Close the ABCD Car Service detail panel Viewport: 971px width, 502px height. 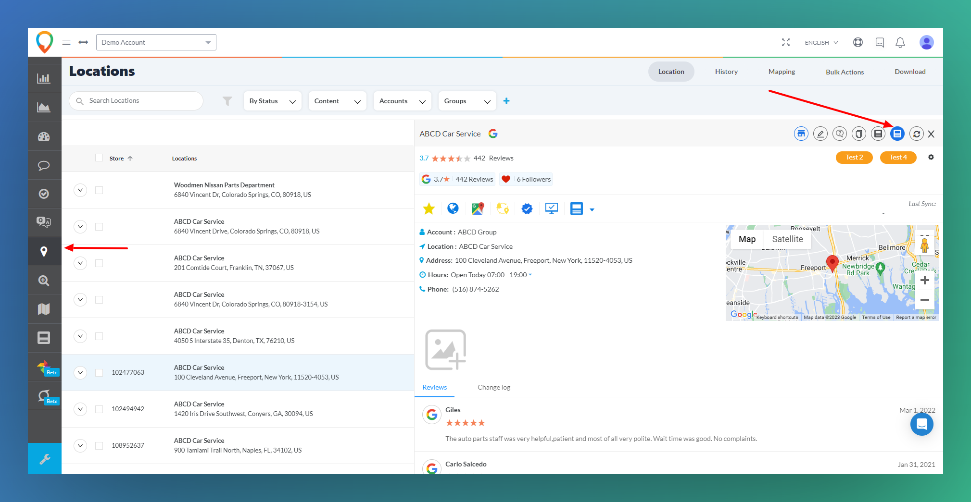point(931,134)
